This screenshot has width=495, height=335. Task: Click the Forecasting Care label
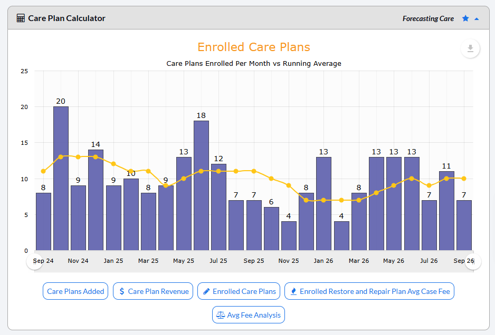pyautogui.click(x=428, y=18)
